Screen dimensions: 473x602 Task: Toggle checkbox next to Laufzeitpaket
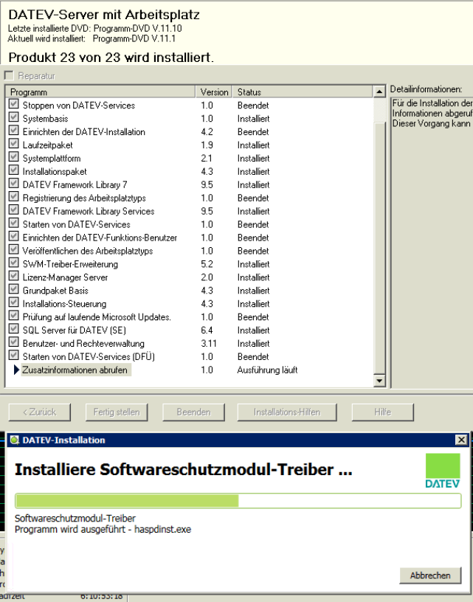point(13,144)
